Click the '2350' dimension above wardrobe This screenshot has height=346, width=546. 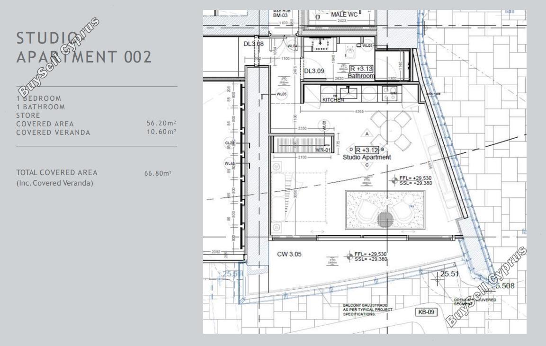click(302, 128)
